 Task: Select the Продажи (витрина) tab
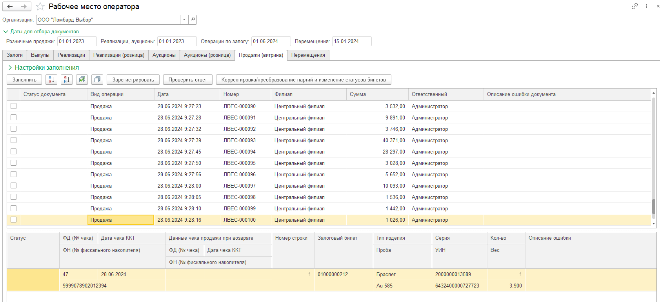coord(261,55)
